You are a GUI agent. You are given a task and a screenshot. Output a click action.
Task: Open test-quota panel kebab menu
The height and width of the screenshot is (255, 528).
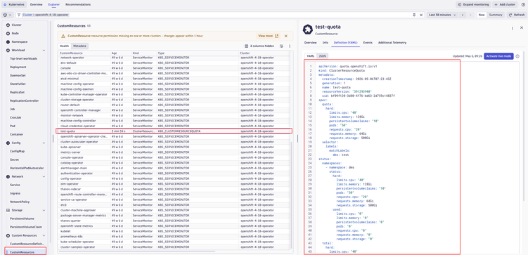pyautogui.click(x=513, y=29)
